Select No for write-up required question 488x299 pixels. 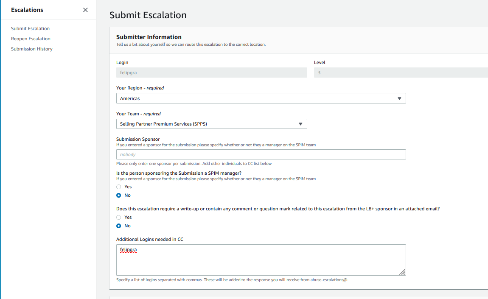(x=119, y=226)
